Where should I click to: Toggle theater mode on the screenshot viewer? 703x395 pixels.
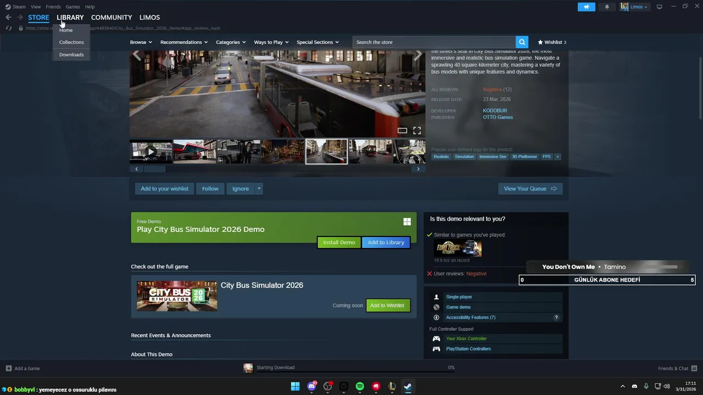(x=402, y=131)
